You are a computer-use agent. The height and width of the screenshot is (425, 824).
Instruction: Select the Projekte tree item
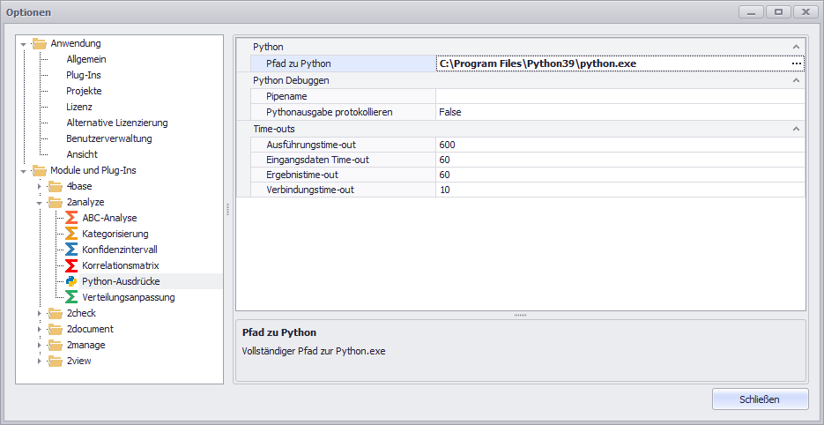click(x=84, y=91)
